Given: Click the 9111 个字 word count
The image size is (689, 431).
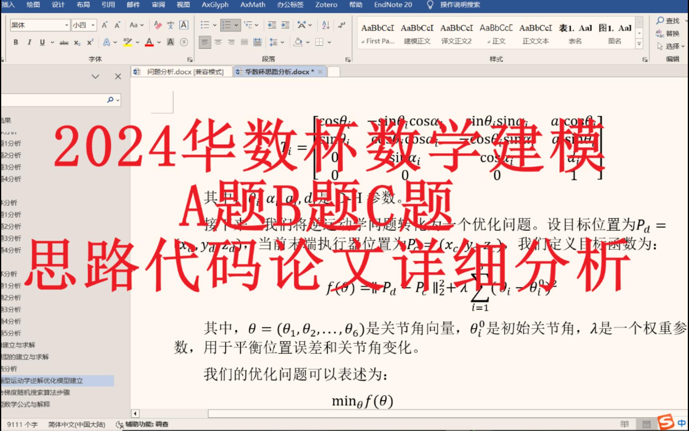Looking at the screenshot, I should point(22,424).
